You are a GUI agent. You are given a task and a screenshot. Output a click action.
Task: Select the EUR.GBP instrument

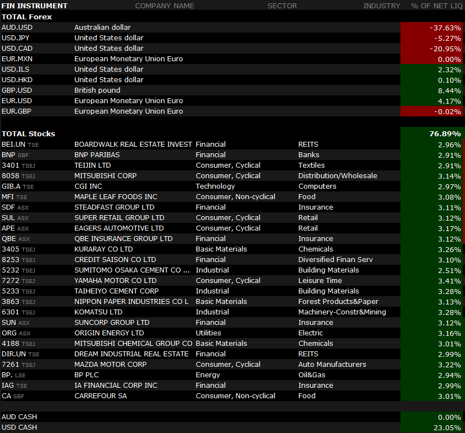point(17,111)
